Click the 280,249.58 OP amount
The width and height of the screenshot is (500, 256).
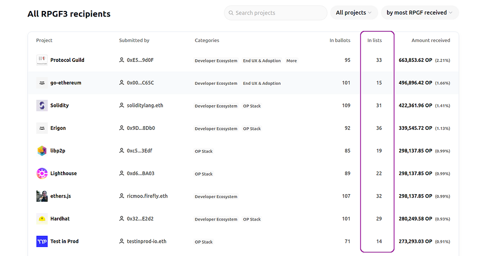pos(415,219)
